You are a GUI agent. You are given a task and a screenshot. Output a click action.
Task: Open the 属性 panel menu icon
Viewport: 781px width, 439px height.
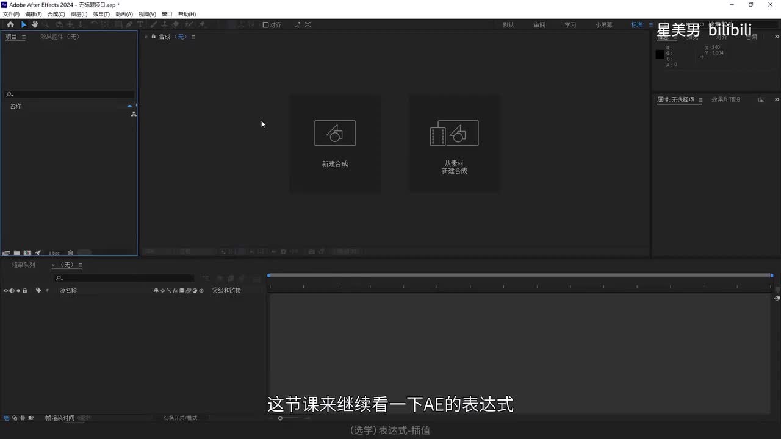pos(700,100)
